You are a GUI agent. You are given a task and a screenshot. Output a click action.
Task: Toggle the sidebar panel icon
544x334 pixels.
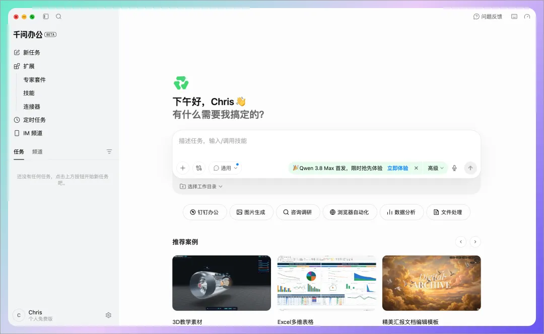[x=46, y=16]
